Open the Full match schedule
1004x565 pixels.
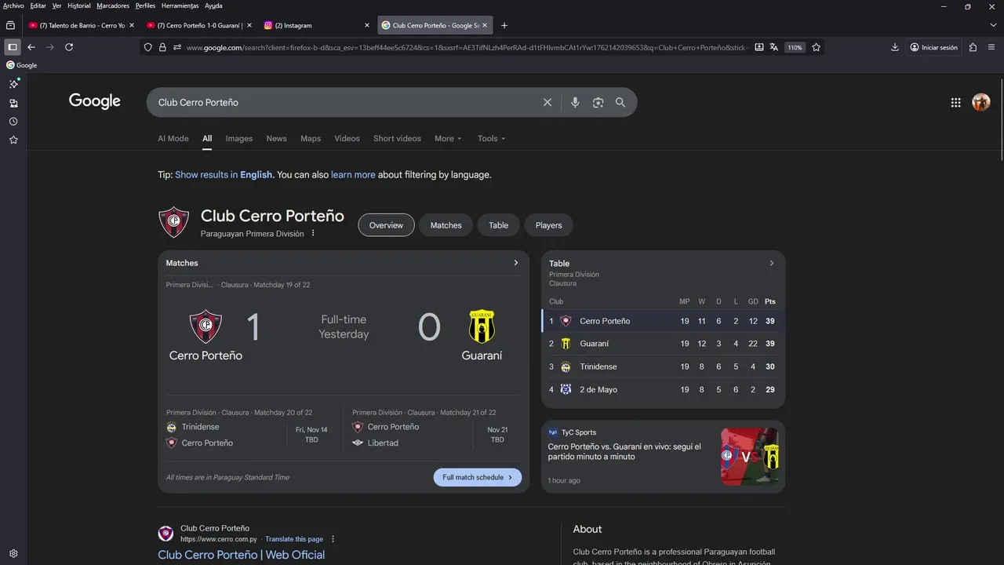click(x=478, y=477)
